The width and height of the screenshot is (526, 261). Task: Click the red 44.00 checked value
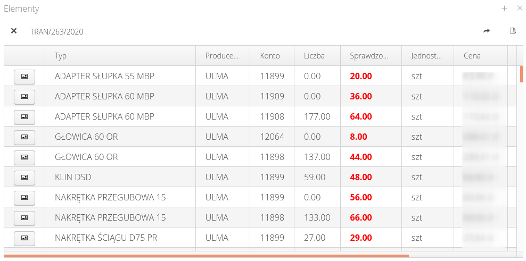(x=360, y=157)
